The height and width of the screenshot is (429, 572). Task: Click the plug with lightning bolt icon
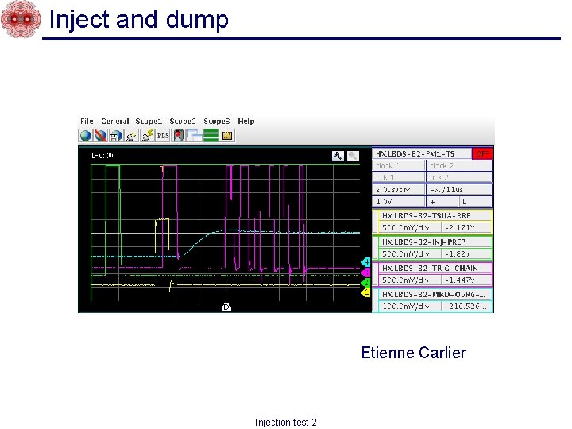(x=147, y=136)
